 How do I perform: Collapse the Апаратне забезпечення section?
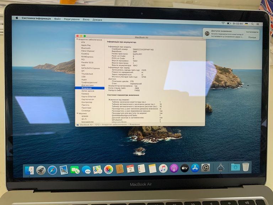point(77,40)
